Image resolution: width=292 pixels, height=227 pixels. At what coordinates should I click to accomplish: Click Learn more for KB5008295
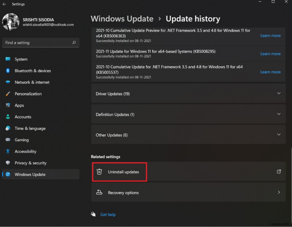click(x=270, y=54)
